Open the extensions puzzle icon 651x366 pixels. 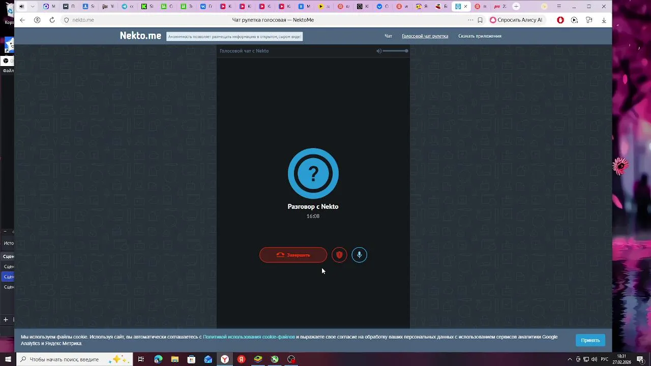click(x=589, y=20)
